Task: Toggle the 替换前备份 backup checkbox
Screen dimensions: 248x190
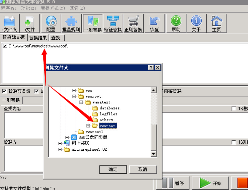Action: pyautogui.click(x=5, y=91)
